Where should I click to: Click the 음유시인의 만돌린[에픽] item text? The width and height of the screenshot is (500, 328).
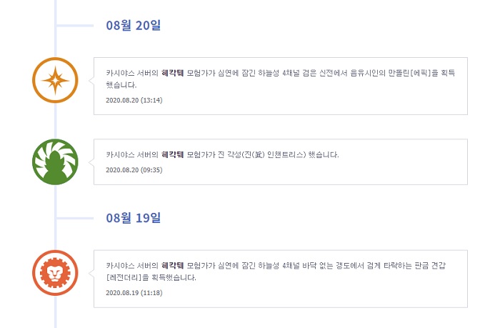[394, 73]
